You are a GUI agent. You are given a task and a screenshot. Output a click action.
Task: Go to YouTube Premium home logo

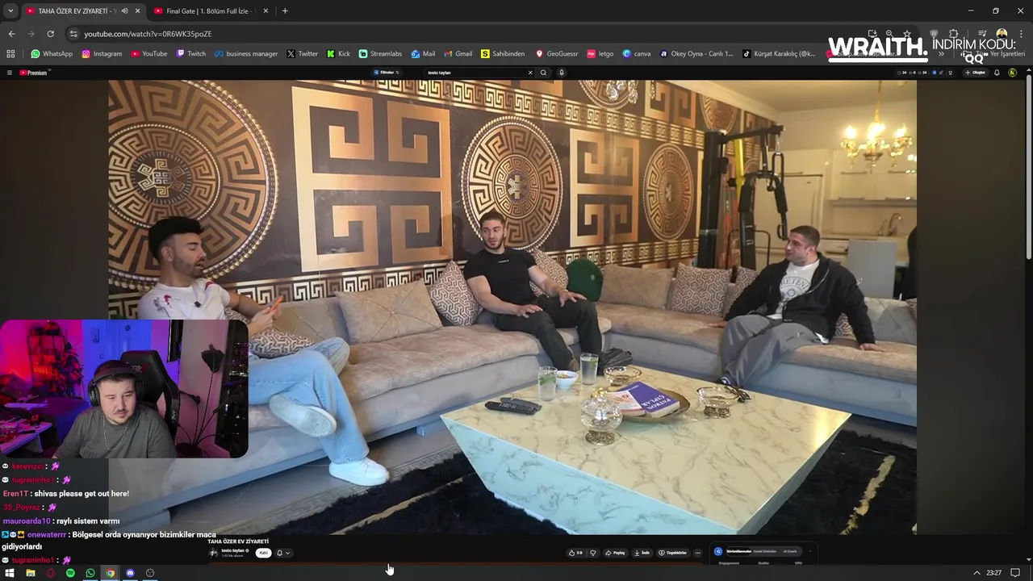point(35,73)
